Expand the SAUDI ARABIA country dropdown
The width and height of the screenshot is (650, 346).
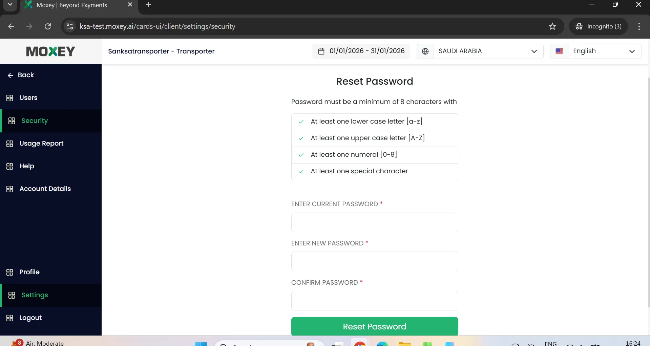(x=488, y=51)
